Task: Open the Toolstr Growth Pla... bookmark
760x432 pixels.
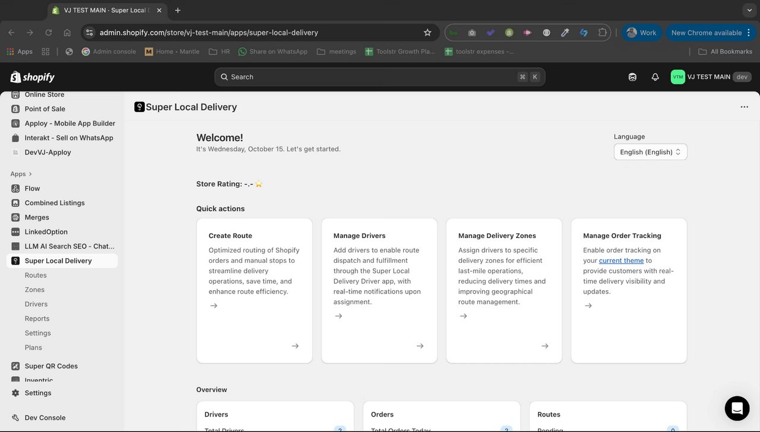Action: coord(400,52)
